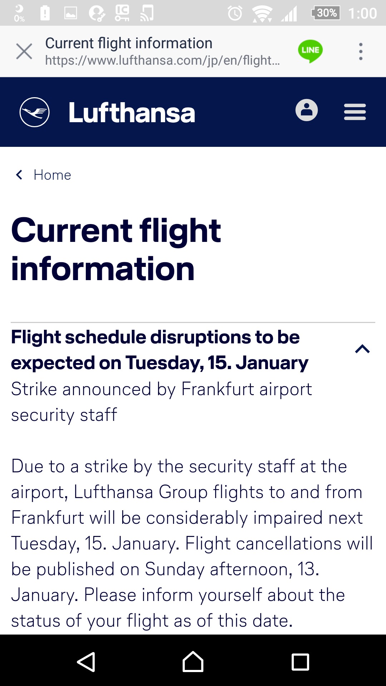Screen dimensions: 386x686
Task: Open the Lufthansa hamburger menu
Action: (355, 112)
